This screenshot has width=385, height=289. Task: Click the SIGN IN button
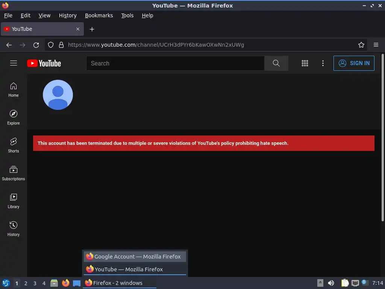pos(354,63)
